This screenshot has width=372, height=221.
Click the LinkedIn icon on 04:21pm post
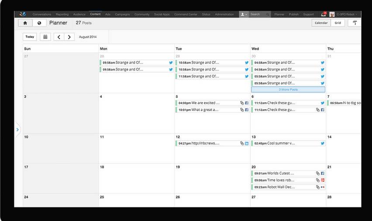tap(247, 143)
